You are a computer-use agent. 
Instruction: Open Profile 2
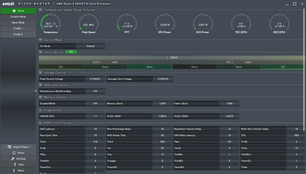tap(18, 34)
